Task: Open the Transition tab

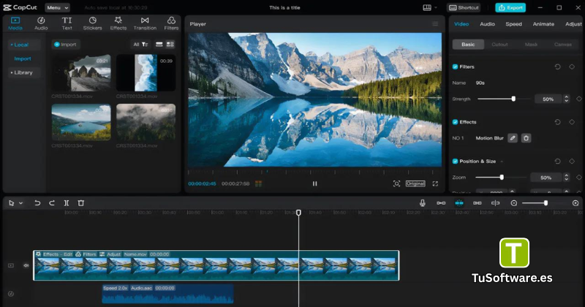Action: 145,23
